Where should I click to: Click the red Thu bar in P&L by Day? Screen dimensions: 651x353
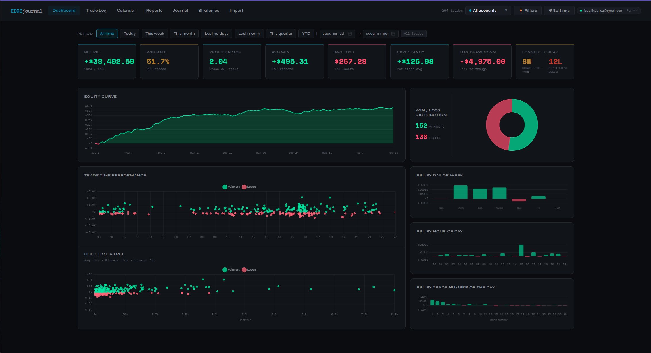[x=519, y=200]
